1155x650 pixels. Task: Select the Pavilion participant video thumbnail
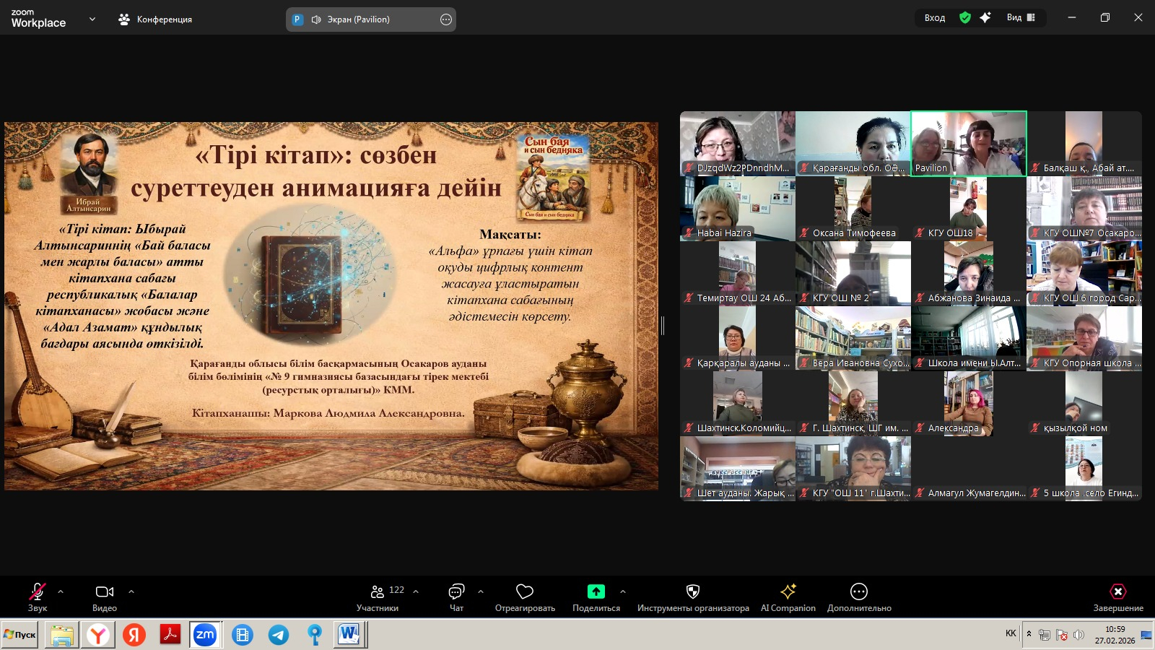[968, 143]
